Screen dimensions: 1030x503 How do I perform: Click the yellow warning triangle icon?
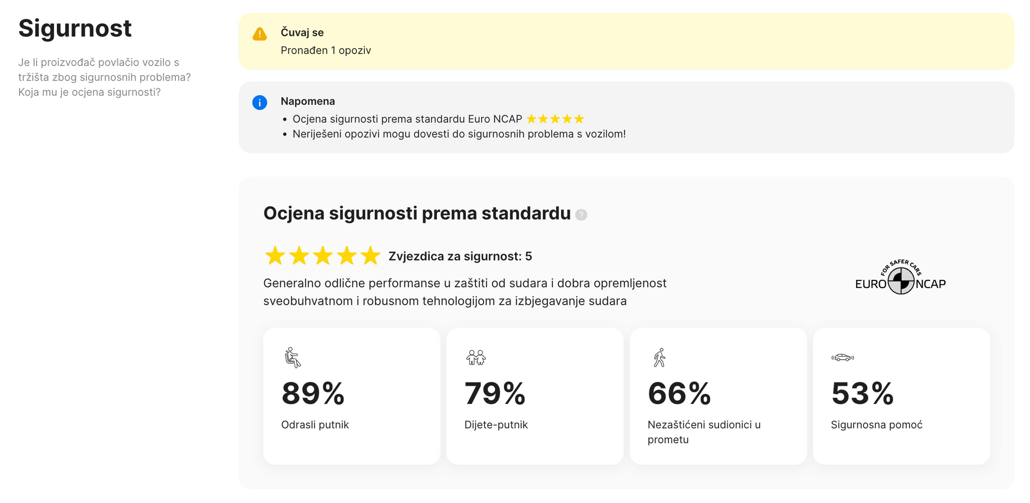click(259, 34)
